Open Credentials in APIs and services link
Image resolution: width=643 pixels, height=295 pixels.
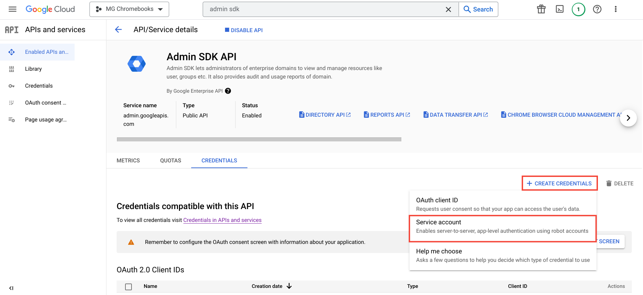point(222,220)
